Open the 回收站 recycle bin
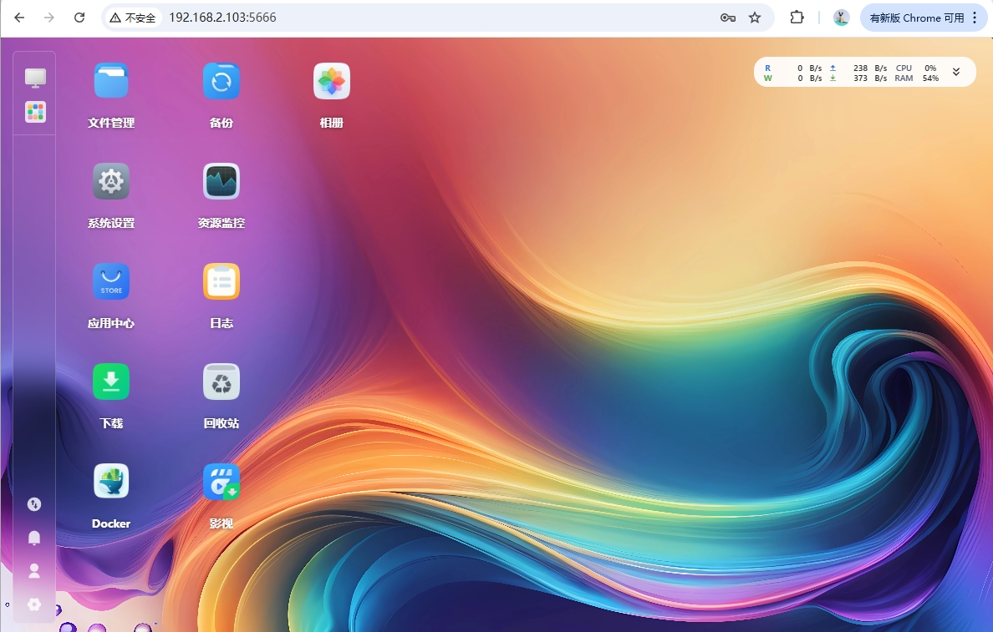The image size is (993, 632). (x=222, y=382)
